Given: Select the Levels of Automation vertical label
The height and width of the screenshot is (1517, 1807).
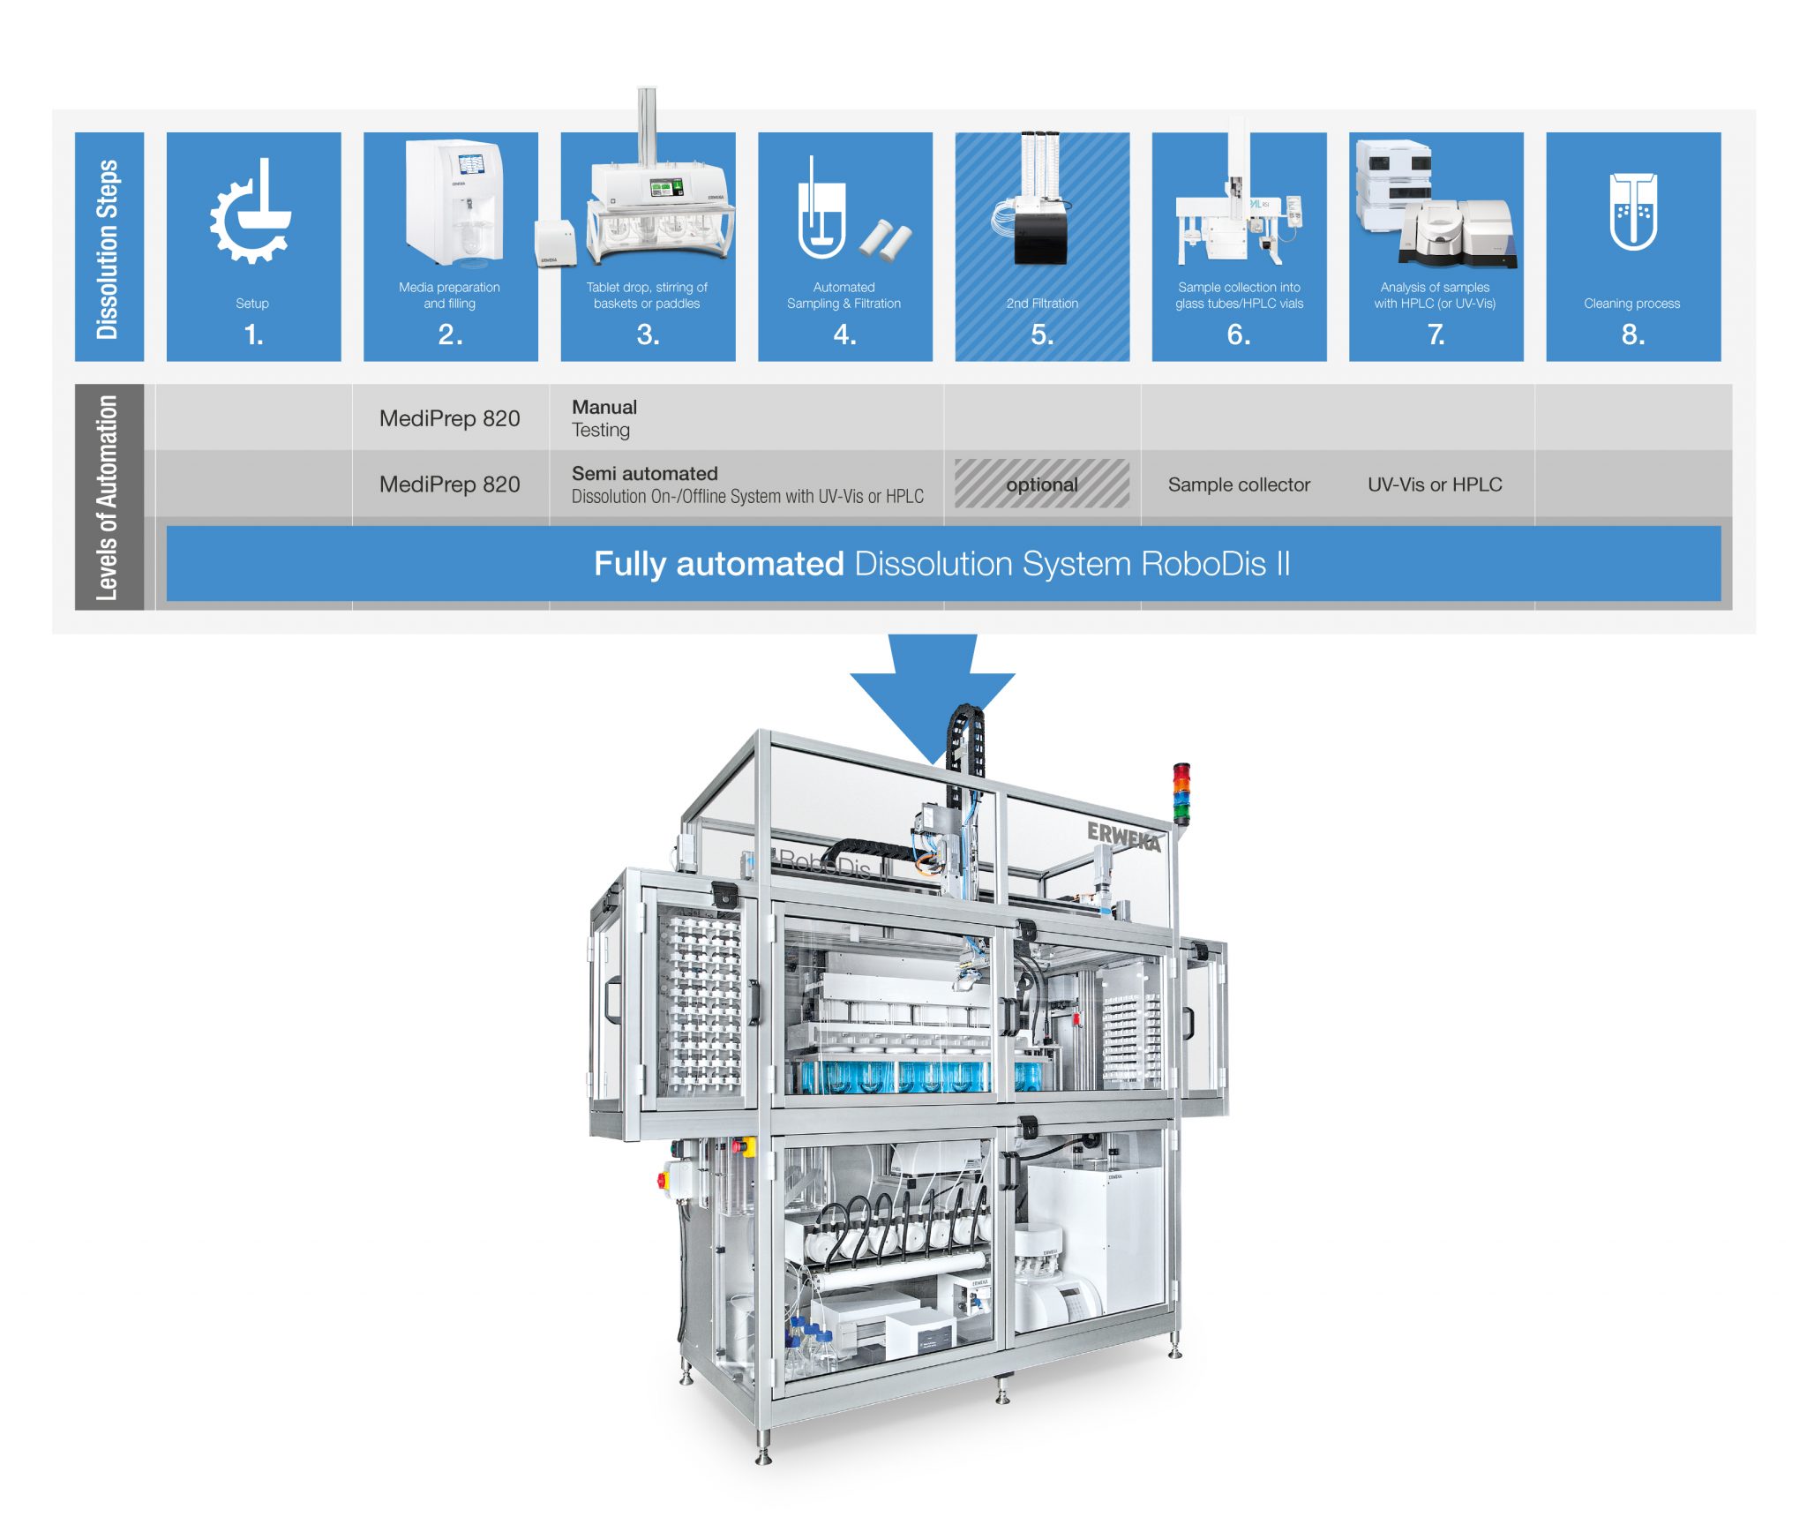Looking at the screenshot, I should pos(109,497).
